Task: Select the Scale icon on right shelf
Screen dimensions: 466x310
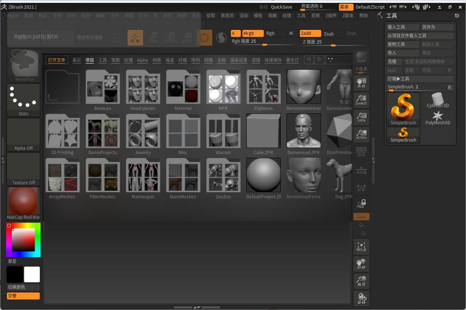Action: pyautogui.click(x=361, y=281)
